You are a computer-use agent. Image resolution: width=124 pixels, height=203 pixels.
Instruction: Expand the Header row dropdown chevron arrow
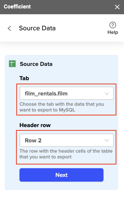(x=107, y=140)
